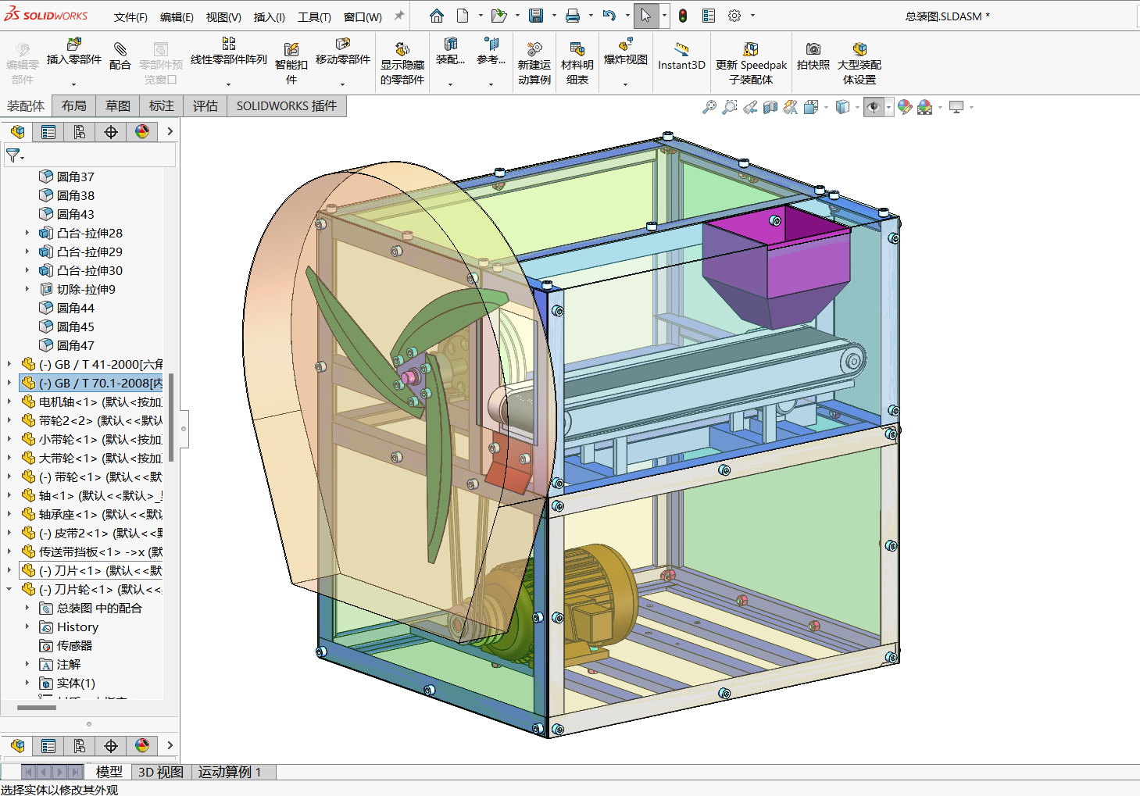This screenshot has height=796, width=1140.
Task: Toggle the Section View icon
Action: click(770, 107)
